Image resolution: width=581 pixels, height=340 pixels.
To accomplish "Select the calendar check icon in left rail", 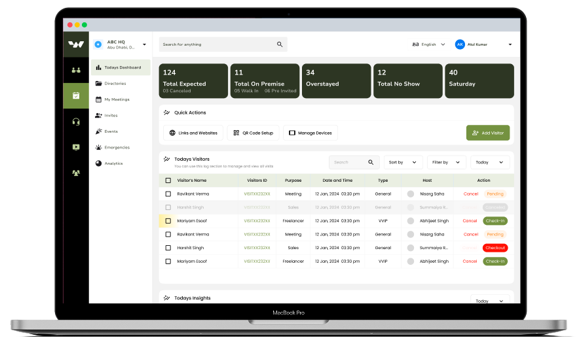I will point(76,96).
